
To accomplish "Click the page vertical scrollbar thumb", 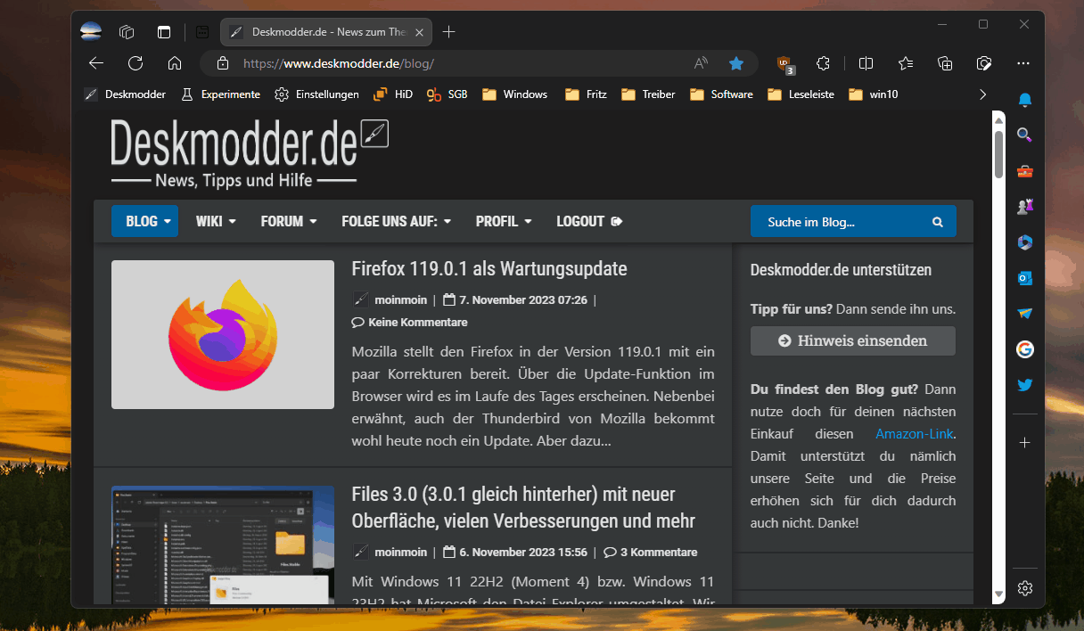I will pyautogui.click(x=998, y=153).
